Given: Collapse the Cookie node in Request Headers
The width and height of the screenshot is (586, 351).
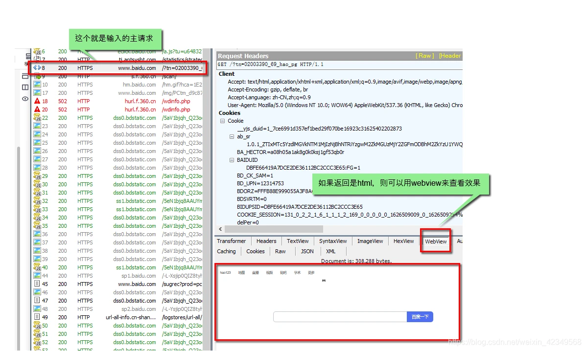Looking at the screenshot, I should pos(223,121).
